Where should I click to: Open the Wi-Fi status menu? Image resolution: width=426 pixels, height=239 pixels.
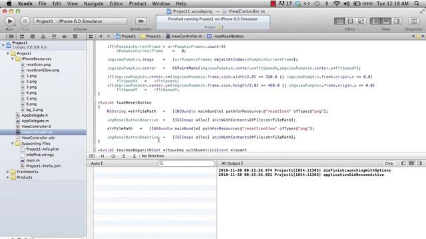tap(337, 3)
